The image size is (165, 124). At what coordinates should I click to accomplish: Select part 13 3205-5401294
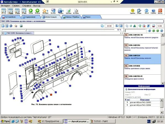point(142,49)
